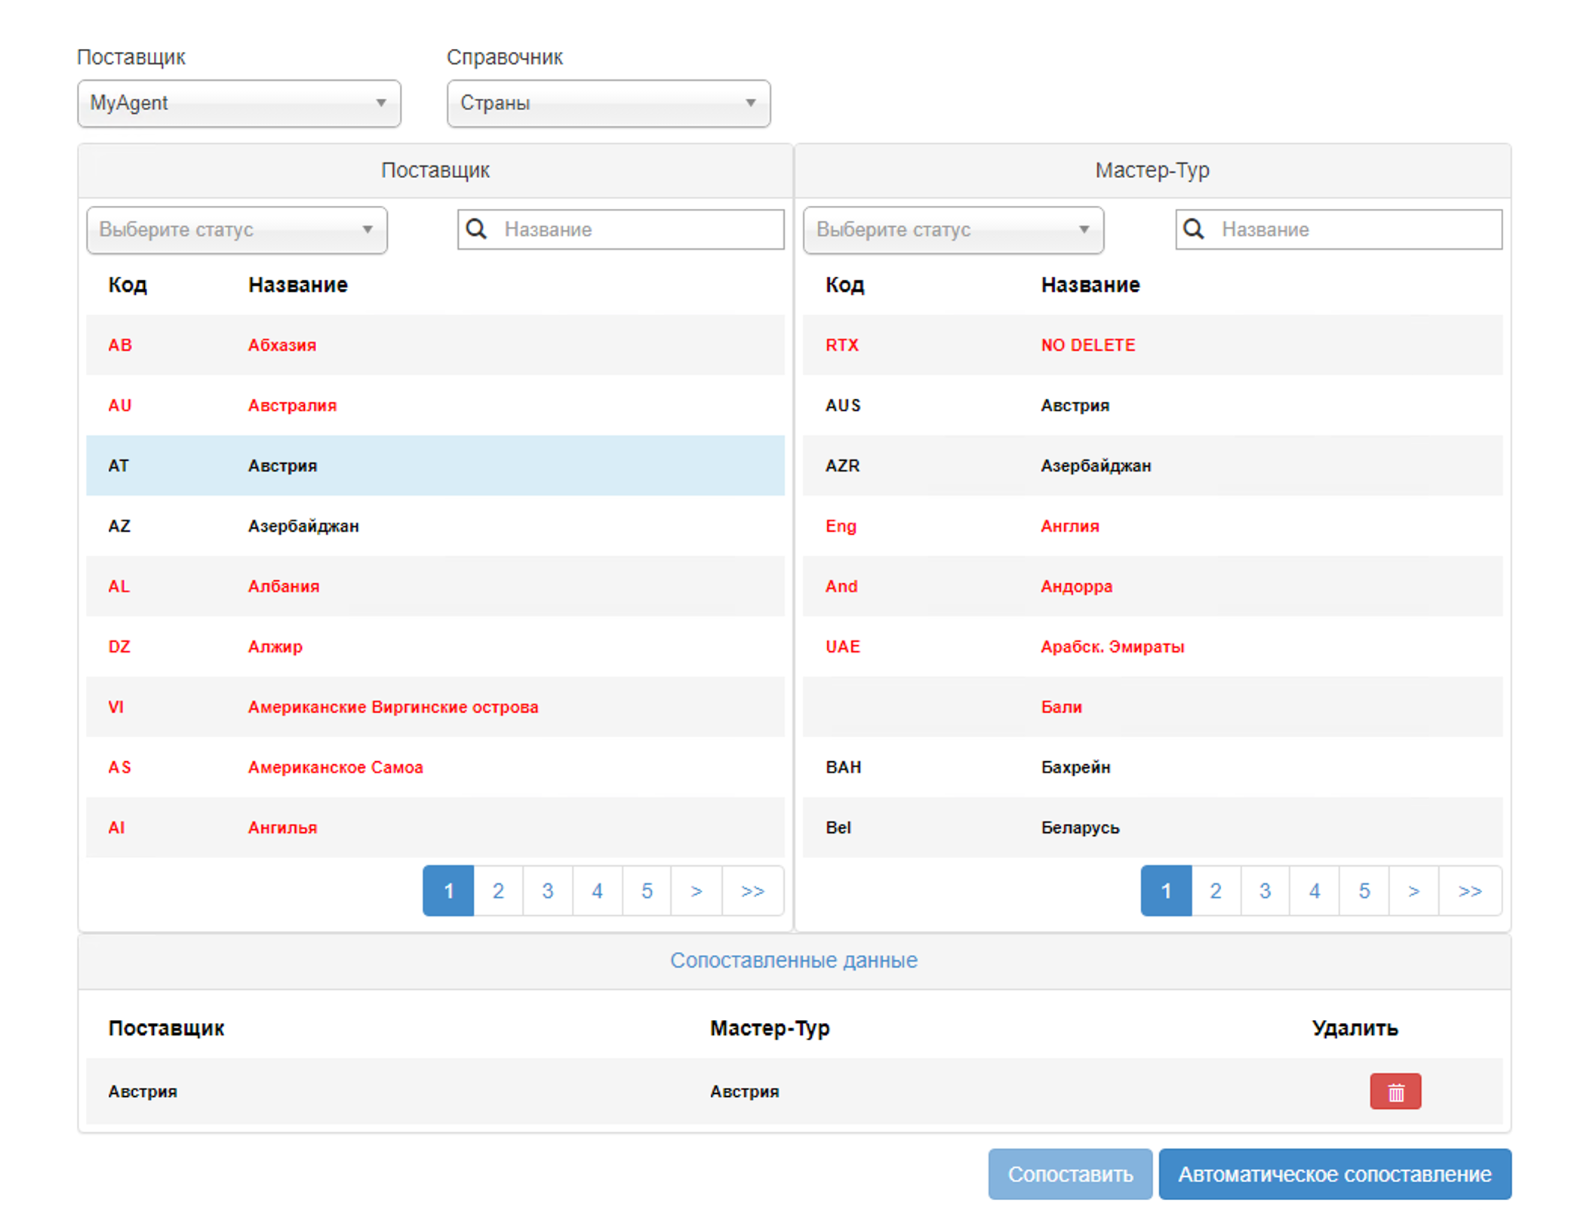Go to page 2 in Поставщик list

pyautogui.click(x=498, y=891)
